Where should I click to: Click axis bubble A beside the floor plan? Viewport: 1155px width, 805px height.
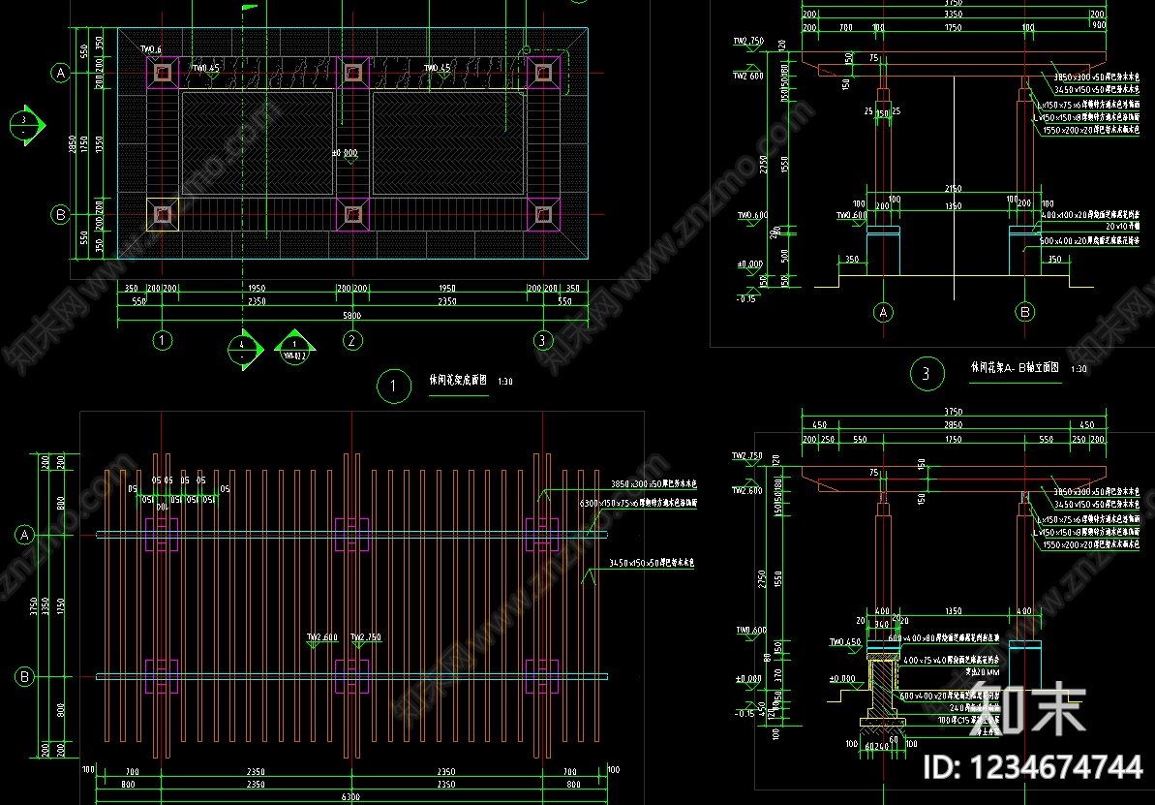[x=60, y=73]
